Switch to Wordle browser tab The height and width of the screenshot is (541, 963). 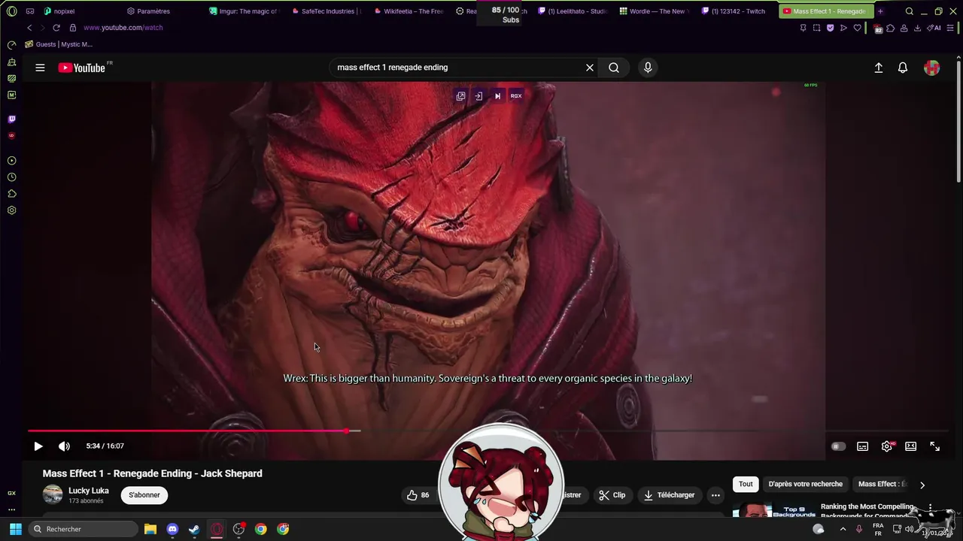[655, 11]
